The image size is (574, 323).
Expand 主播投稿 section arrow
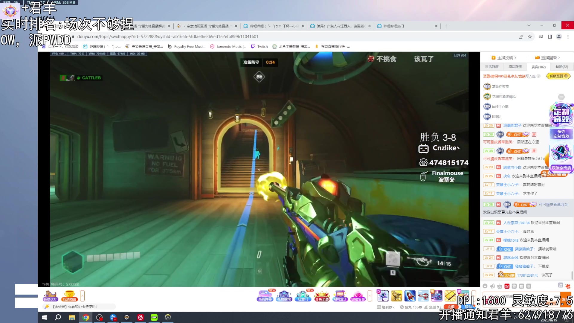[515, 58]
